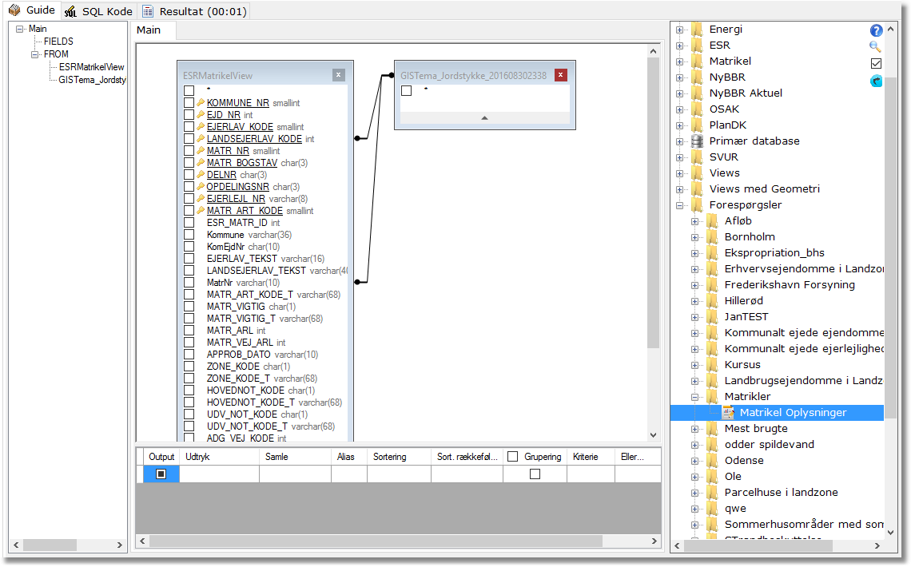This screenshot has height=567, width=911.
Task: Enable the Grupering checkbox in grid
Action: pos(535,474)
